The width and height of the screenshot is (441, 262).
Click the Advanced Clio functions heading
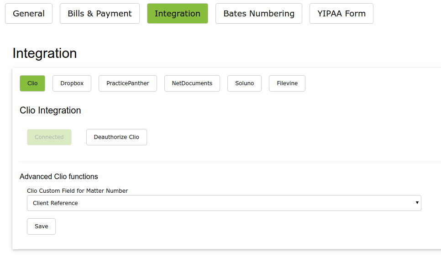click(59, 177)
